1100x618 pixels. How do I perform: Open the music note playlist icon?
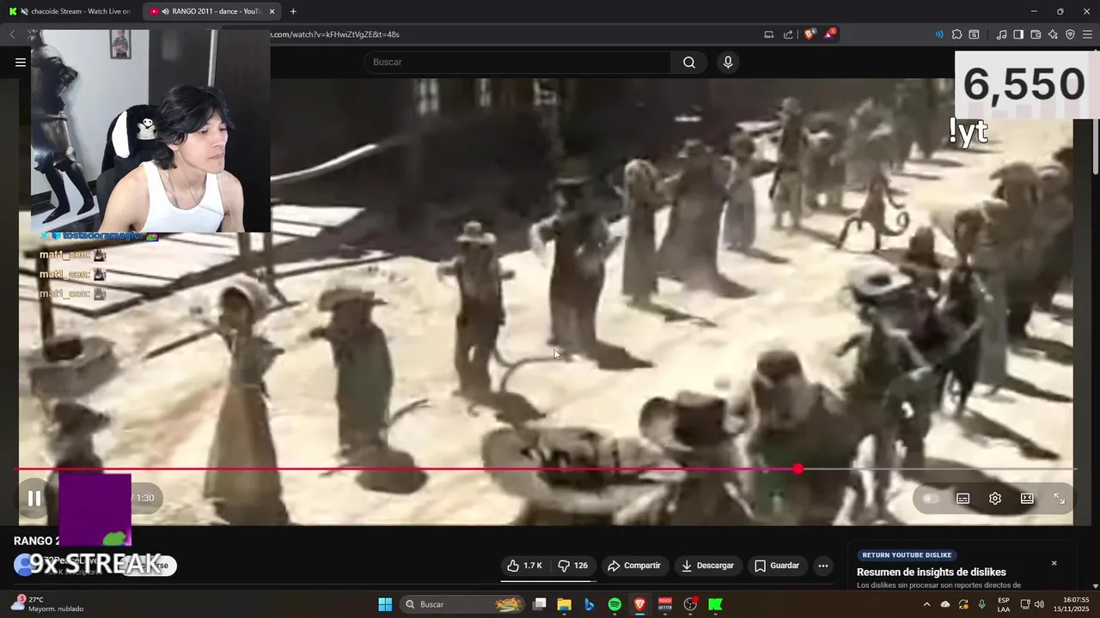point(1001,34)
